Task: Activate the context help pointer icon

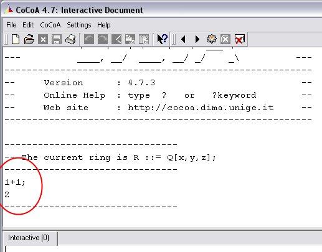Action: coord(162,39)
